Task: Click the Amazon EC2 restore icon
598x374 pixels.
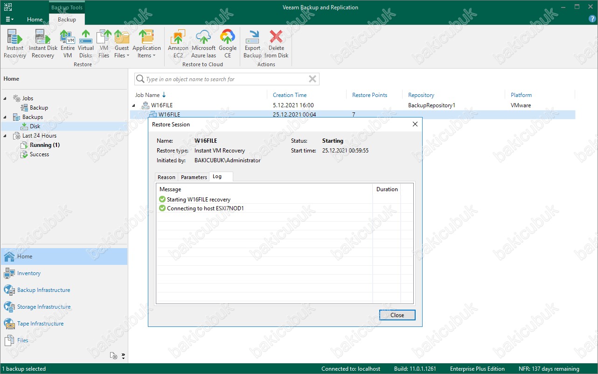Action: point(178,44)
